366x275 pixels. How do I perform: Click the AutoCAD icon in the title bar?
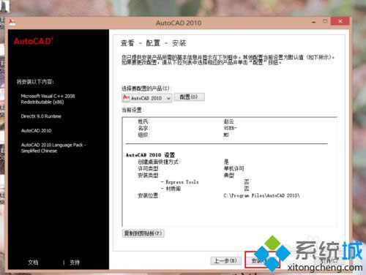point(12,22)
